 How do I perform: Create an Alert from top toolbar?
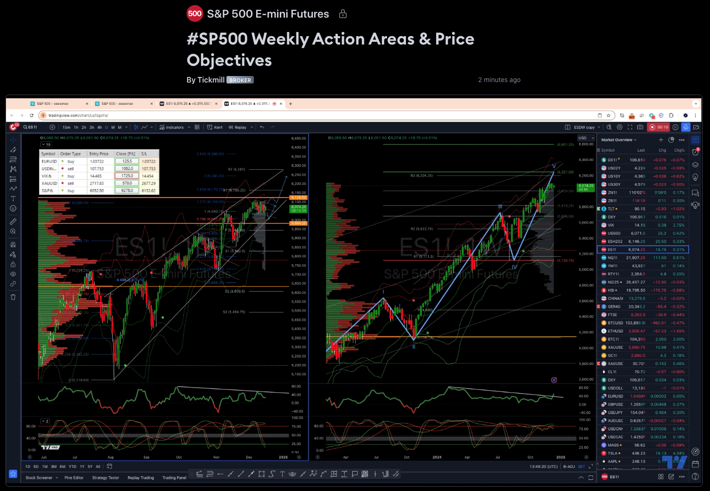coord(215,127)
